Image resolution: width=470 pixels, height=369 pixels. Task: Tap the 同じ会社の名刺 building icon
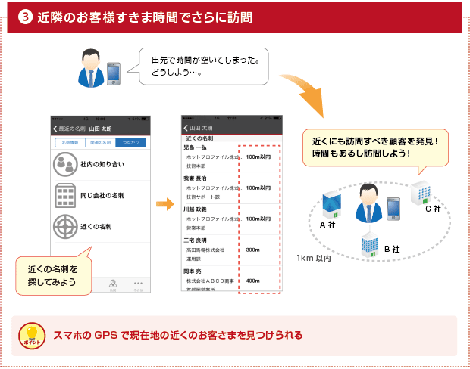point(65,195)
